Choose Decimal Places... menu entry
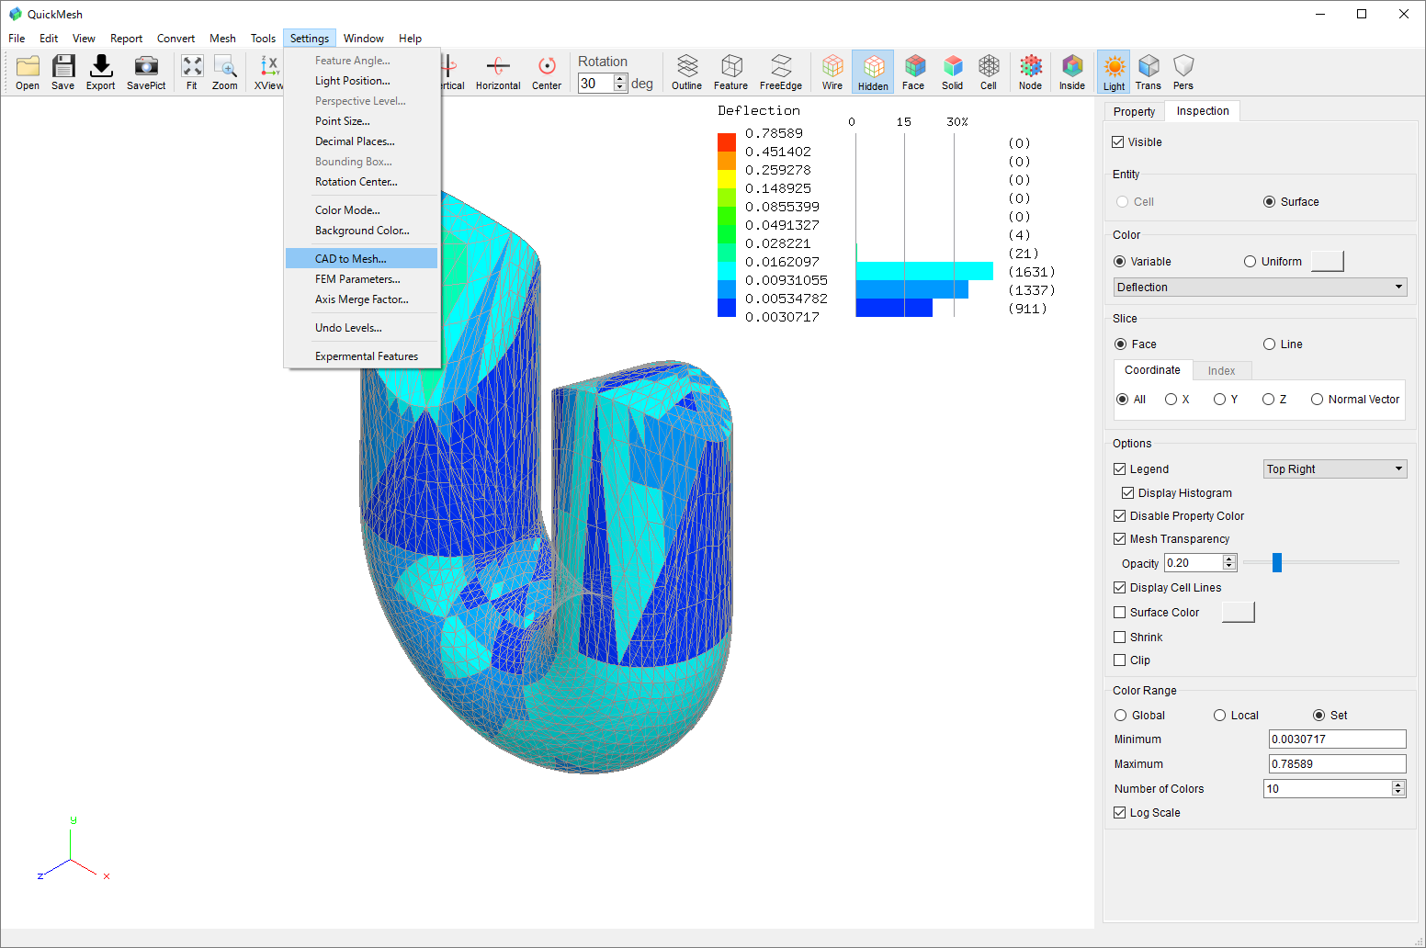The height and width of the screenshot is (948, 1426). [361, 141]
